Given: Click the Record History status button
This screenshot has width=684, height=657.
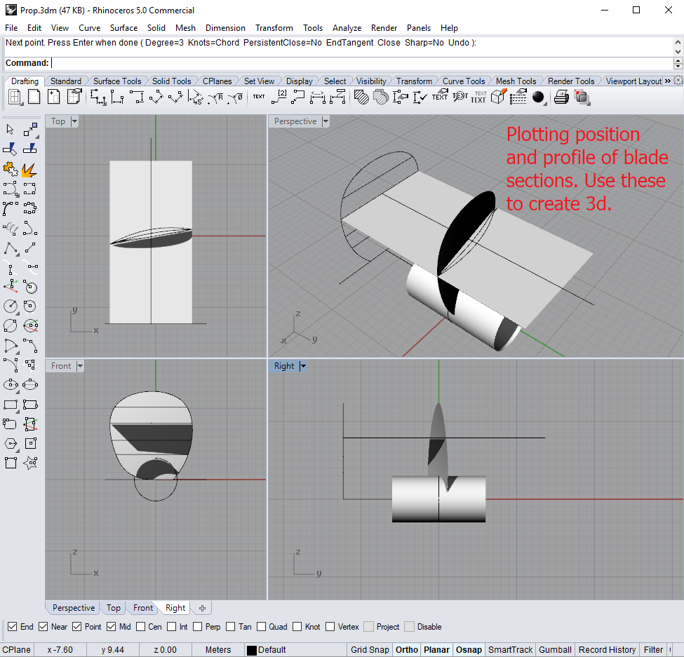Looking at the screenshot, I should pyautogui.click(x=607, y=650).
